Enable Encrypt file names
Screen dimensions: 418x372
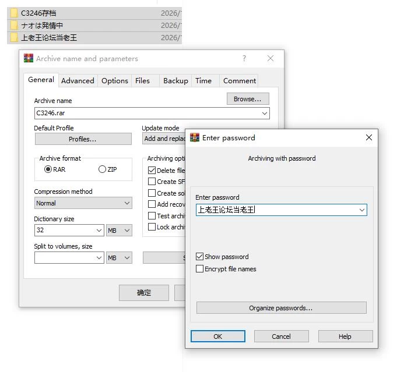tap(199, 269)
